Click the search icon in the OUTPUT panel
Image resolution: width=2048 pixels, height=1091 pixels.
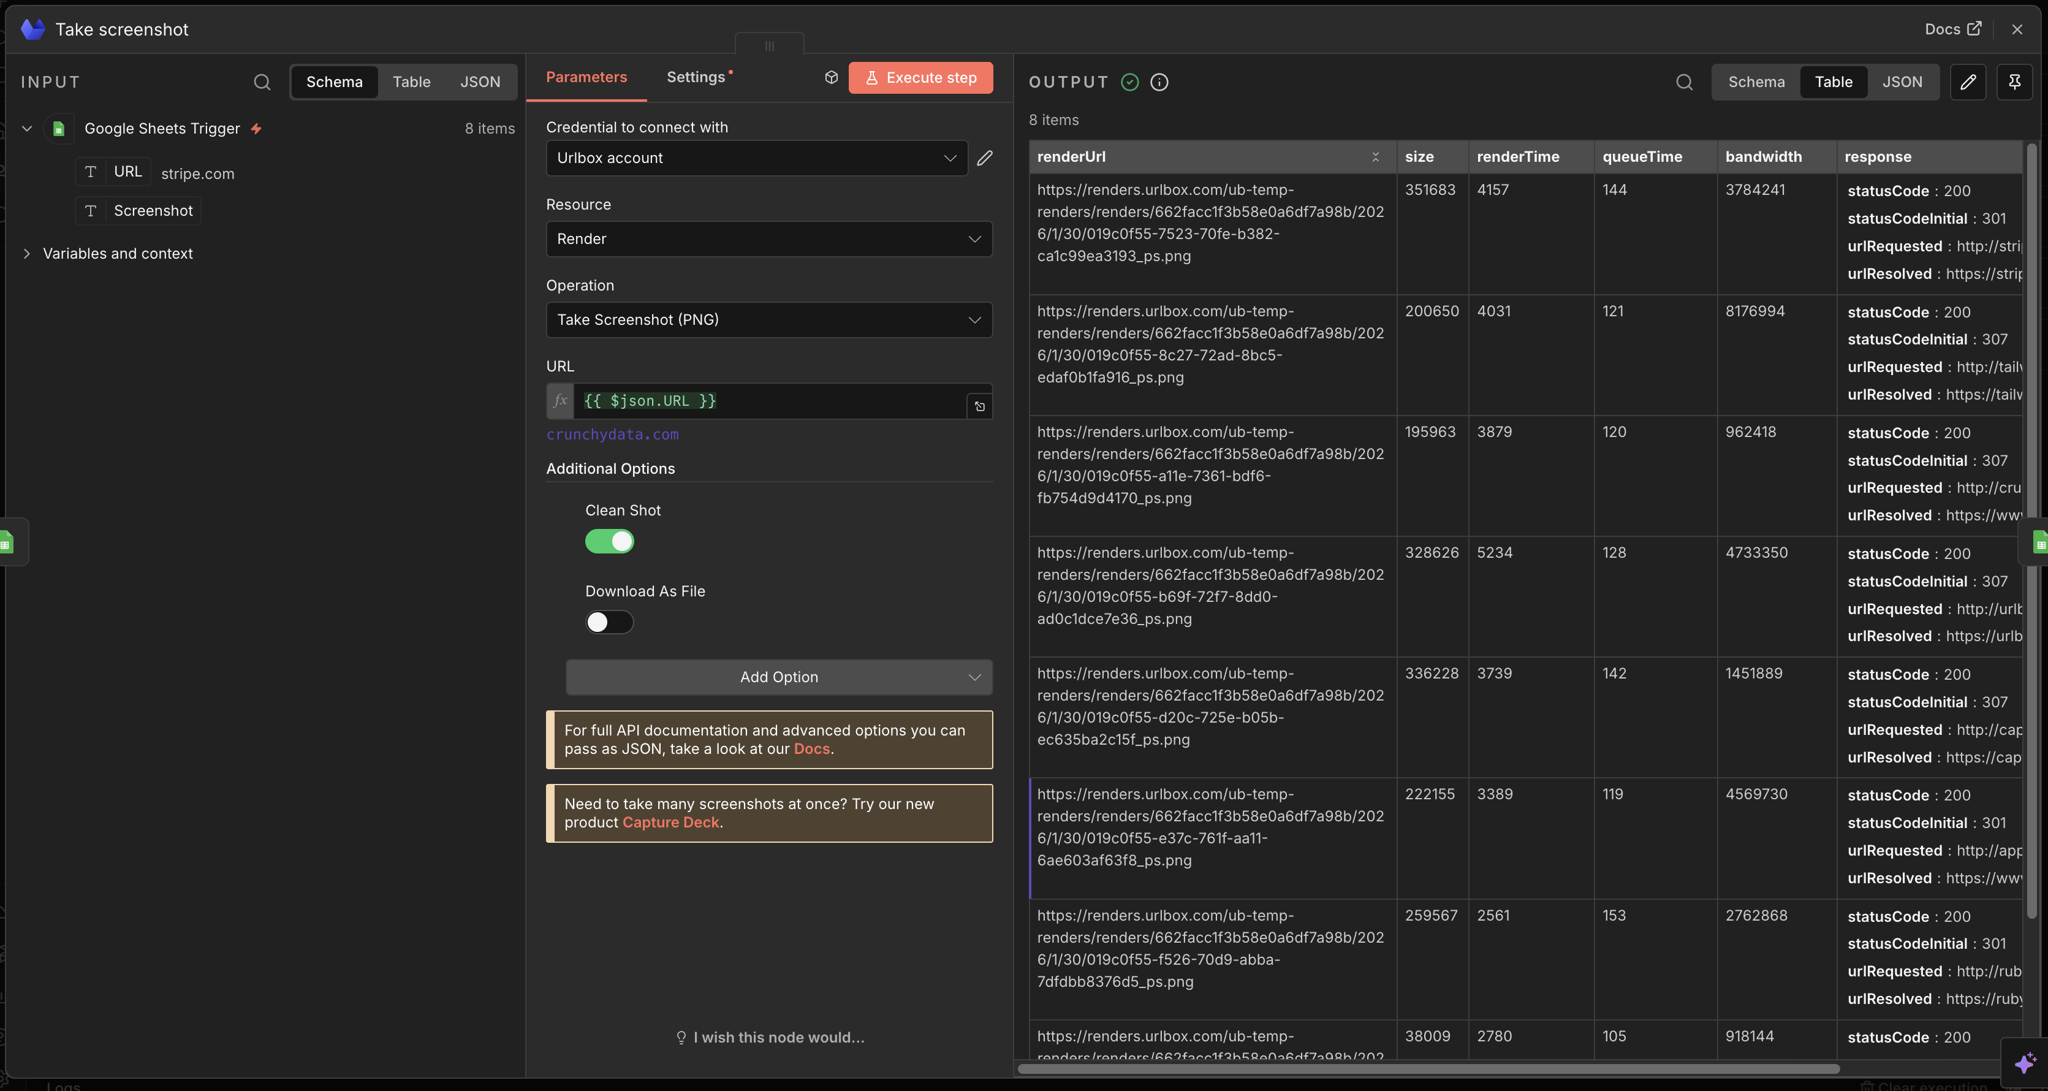tap(1685, 82)
